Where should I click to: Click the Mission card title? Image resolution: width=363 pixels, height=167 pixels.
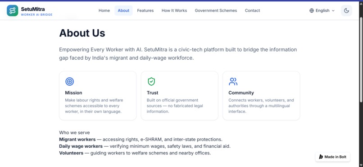point(73,93)
